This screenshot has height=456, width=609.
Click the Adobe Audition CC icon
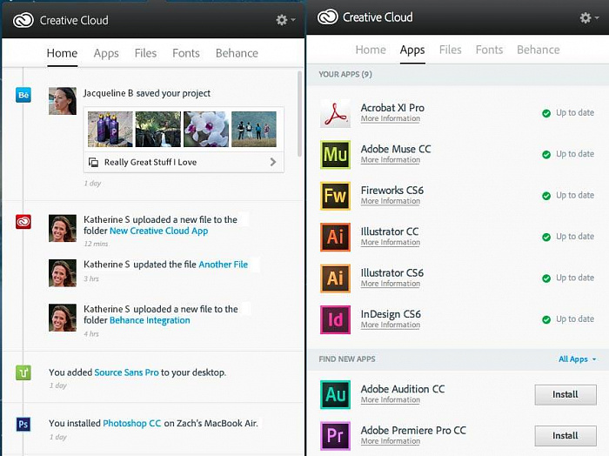(x=335, y=394)
